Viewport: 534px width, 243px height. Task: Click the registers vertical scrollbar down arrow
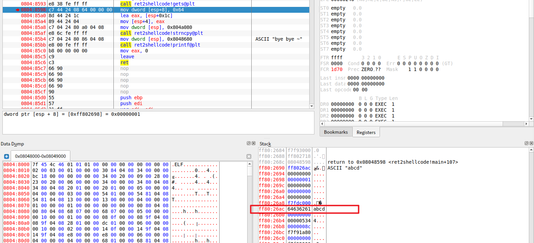pos(531,119)
